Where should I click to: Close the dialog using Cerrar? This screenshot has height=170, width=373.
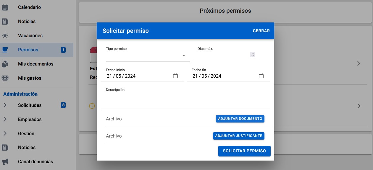tap(261, 31)
